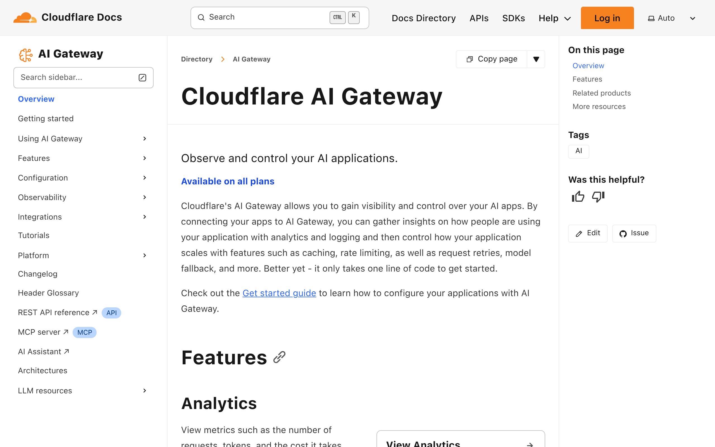Image resolution: width=715 pixels, height=447 pixels.
Task: Open the Get started guide link
Action: tap(279, 293)
